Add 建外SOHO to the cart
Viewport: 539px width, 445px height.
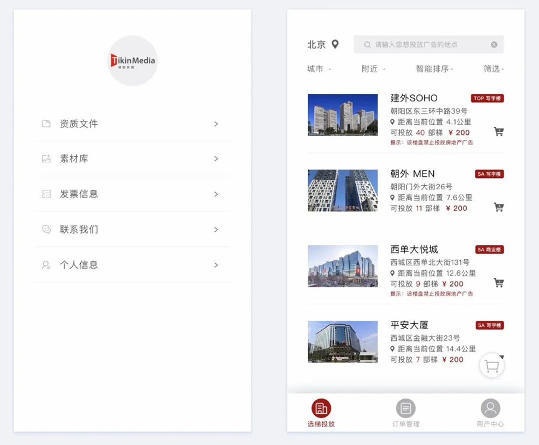coord(499,131)
